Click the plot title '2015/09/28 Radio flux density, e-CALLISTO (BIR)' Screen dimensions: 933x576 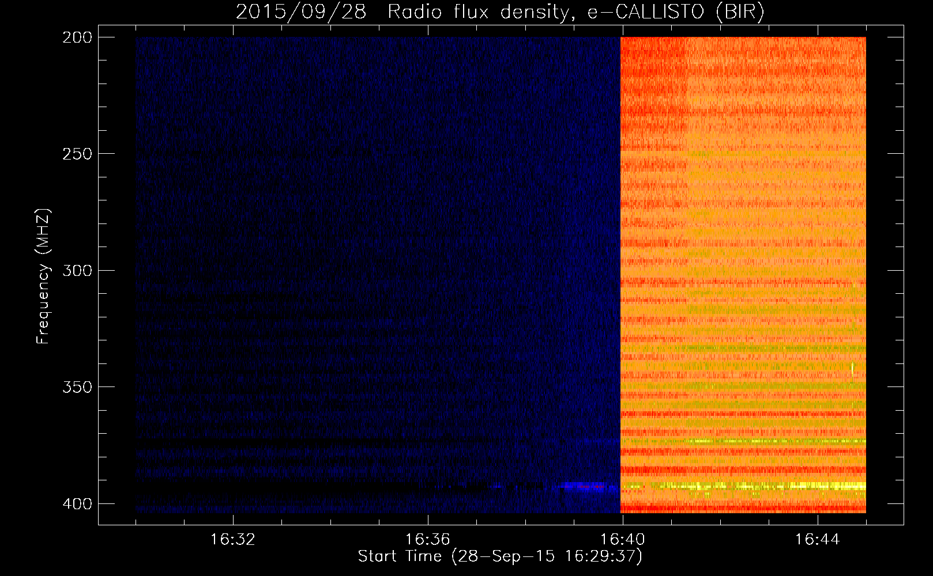pyautogui.click(x=500, y=12)
